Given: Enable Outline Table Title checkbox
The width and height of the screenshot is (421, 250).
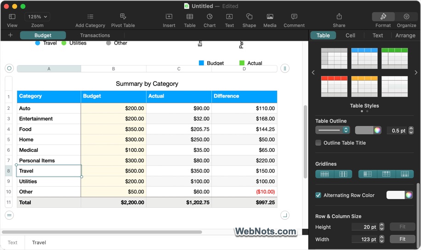Looking at the screenshot, I should [x=318, y=143].
